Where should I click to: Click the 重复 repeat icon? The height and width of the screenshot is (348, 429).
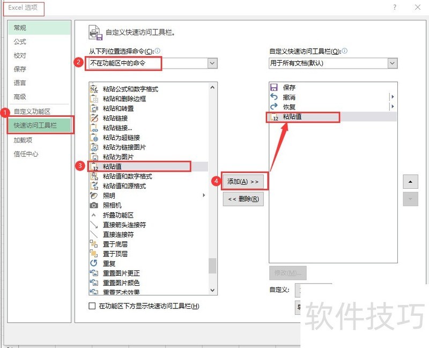click(x=94, y=263)
